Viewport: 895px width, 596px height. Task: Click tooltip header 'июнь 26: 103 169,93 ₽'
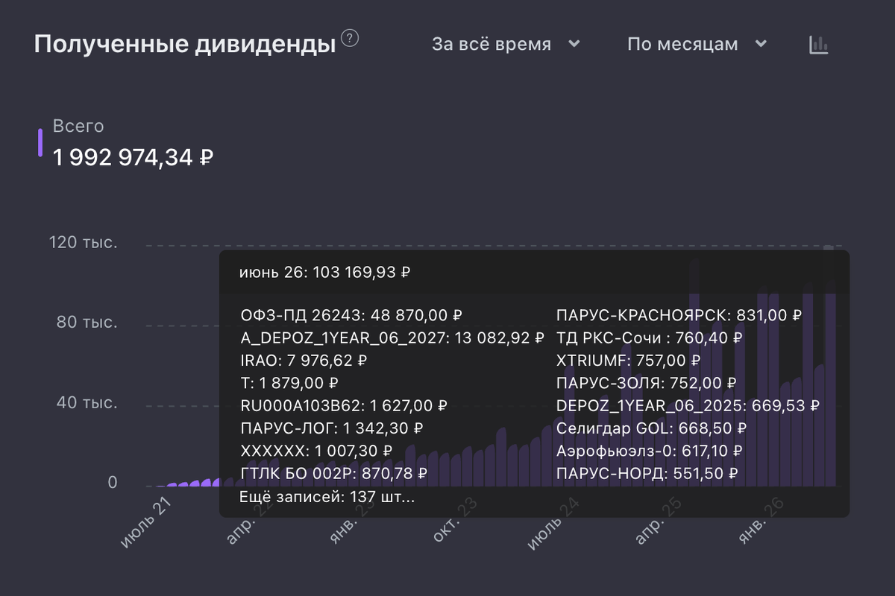tap(325, 272)
